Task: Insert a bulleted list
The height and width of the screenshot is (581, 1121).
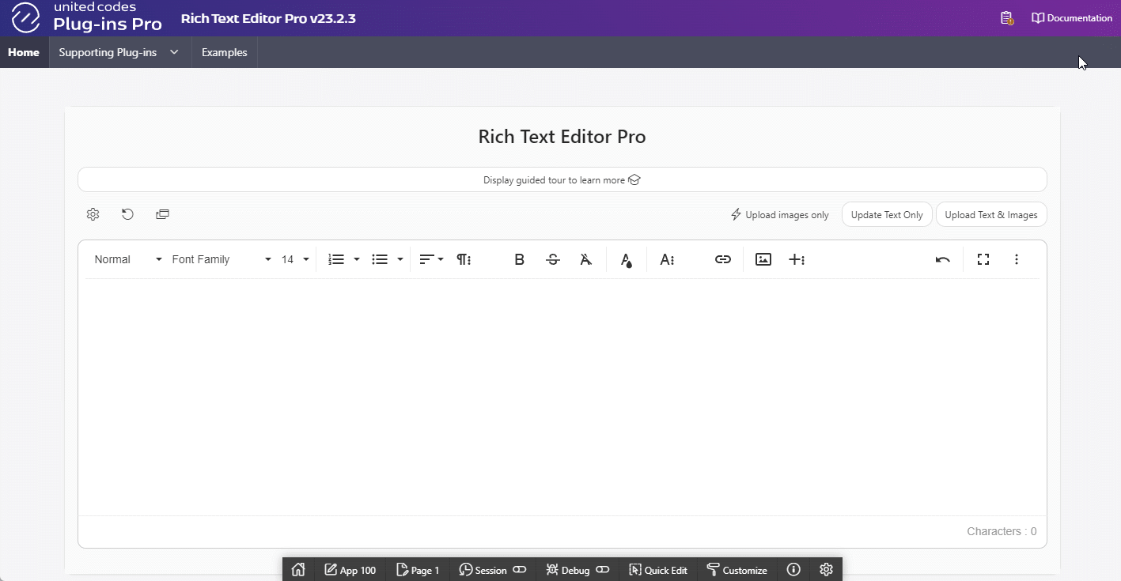Action: (x=380, y=259)
